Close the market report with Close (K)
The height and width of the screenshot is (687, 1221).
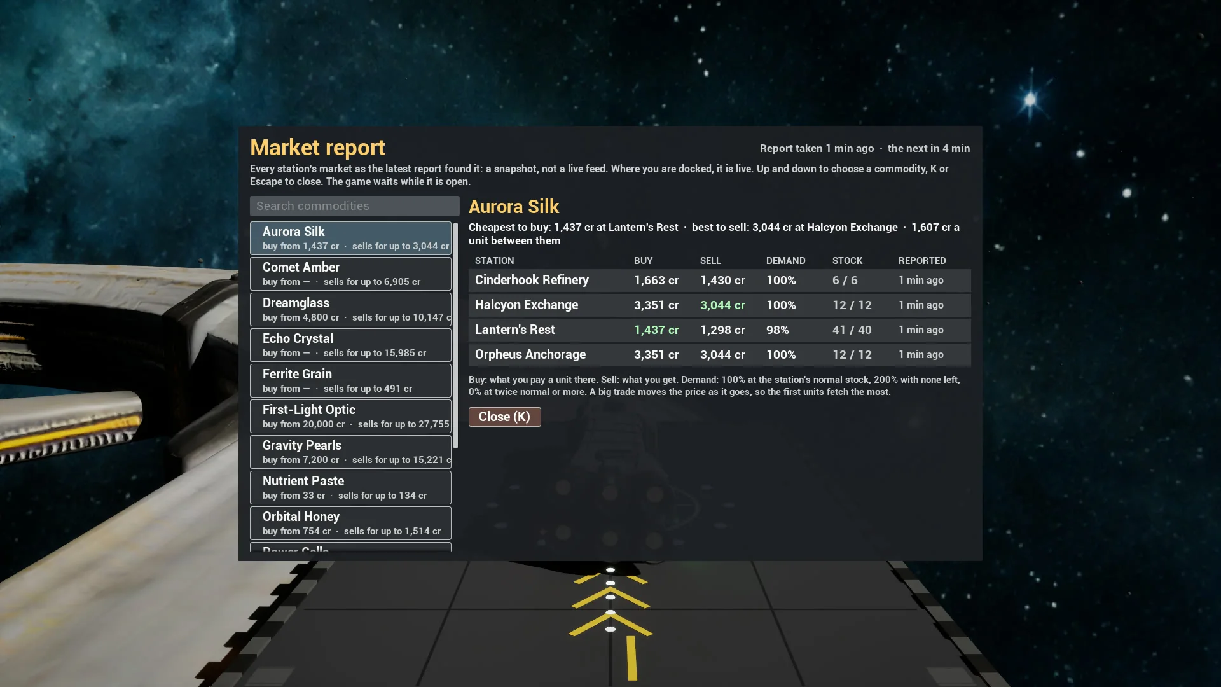click(x=504, y=417)
